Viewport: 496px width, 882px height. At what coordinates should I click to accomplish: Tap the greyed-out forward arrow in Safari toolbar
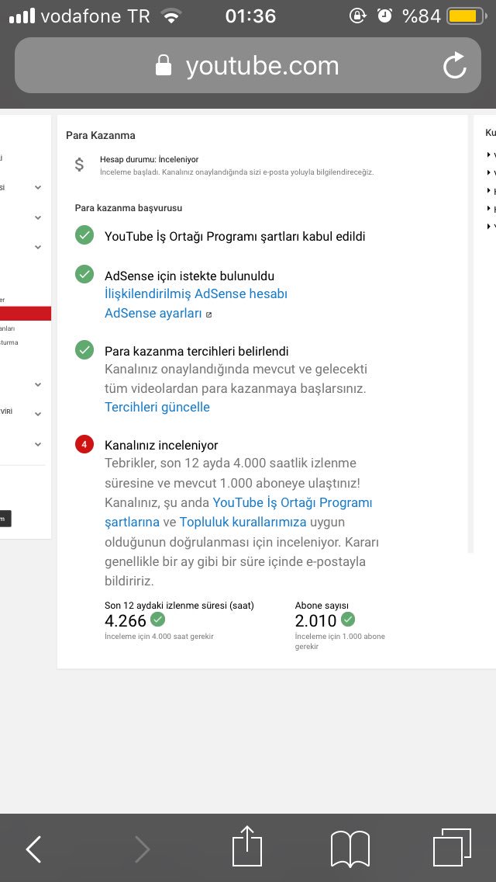pyautogui.click(x=143, y=849)
